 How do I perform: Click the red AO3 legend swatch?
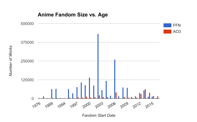click(x=167, y=32)
